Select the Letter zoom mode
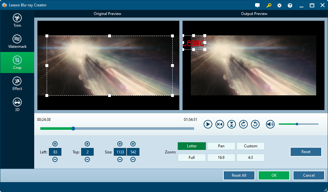The height and width of the screenshot is (192, 328). pyautogui.click(x=191, y=146)
